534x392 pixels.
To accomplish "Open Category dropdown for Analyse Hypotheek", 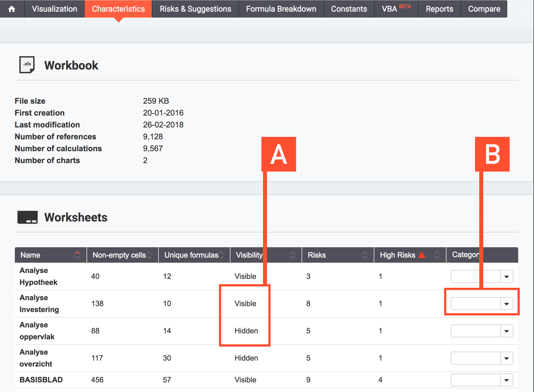I will click(x=506, y=277).
